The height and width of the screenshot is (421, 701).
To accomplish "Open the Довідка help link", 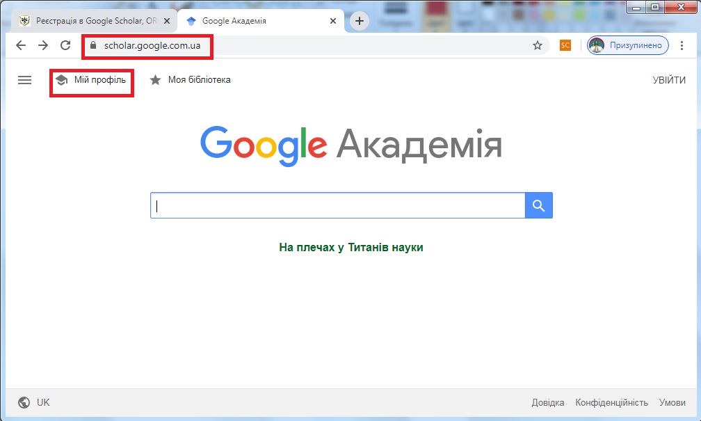I will [x=548, y=403].
